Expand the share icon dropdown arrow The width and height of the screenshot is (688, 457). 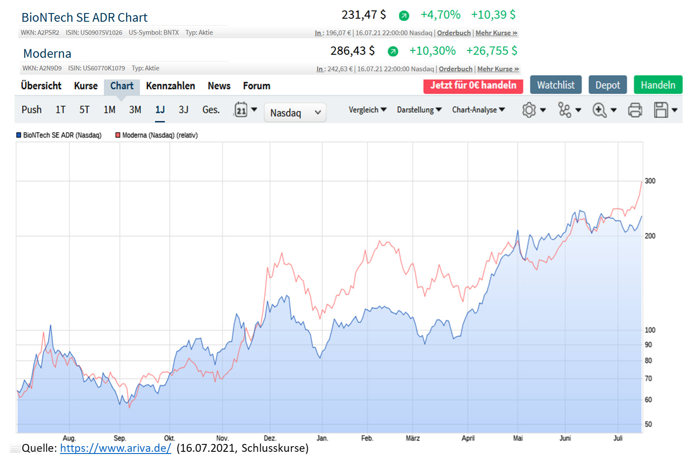tap(578, 110)
